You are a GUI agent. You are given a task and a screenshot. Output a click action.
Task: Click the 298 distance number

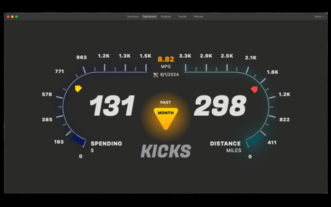tap(220, 105)
